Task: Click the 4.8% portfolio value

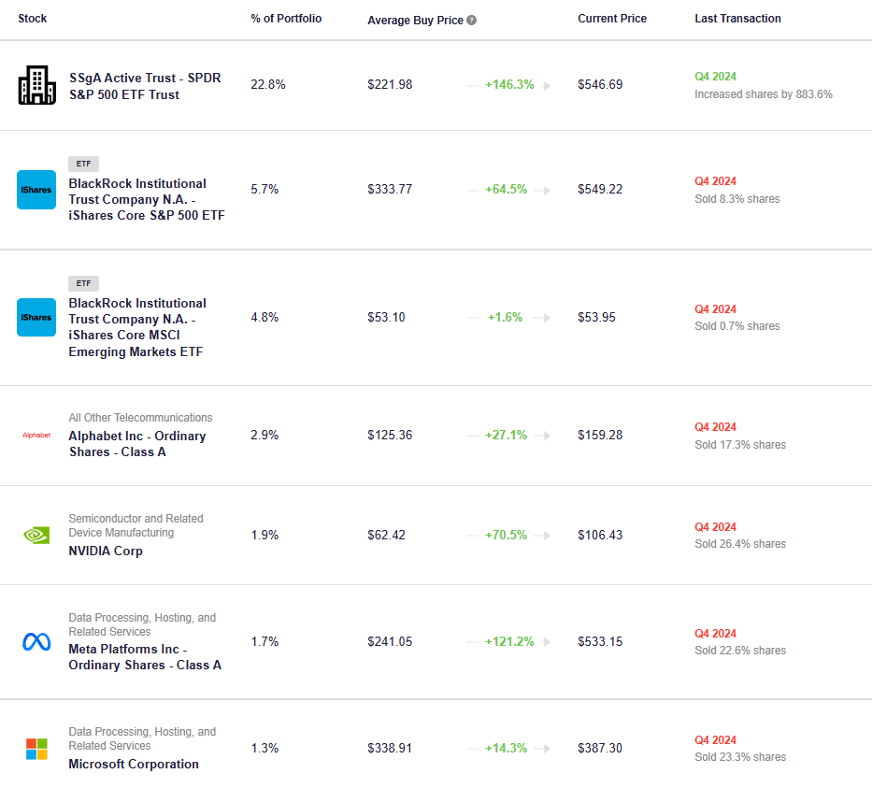Action: click(264, 317)
